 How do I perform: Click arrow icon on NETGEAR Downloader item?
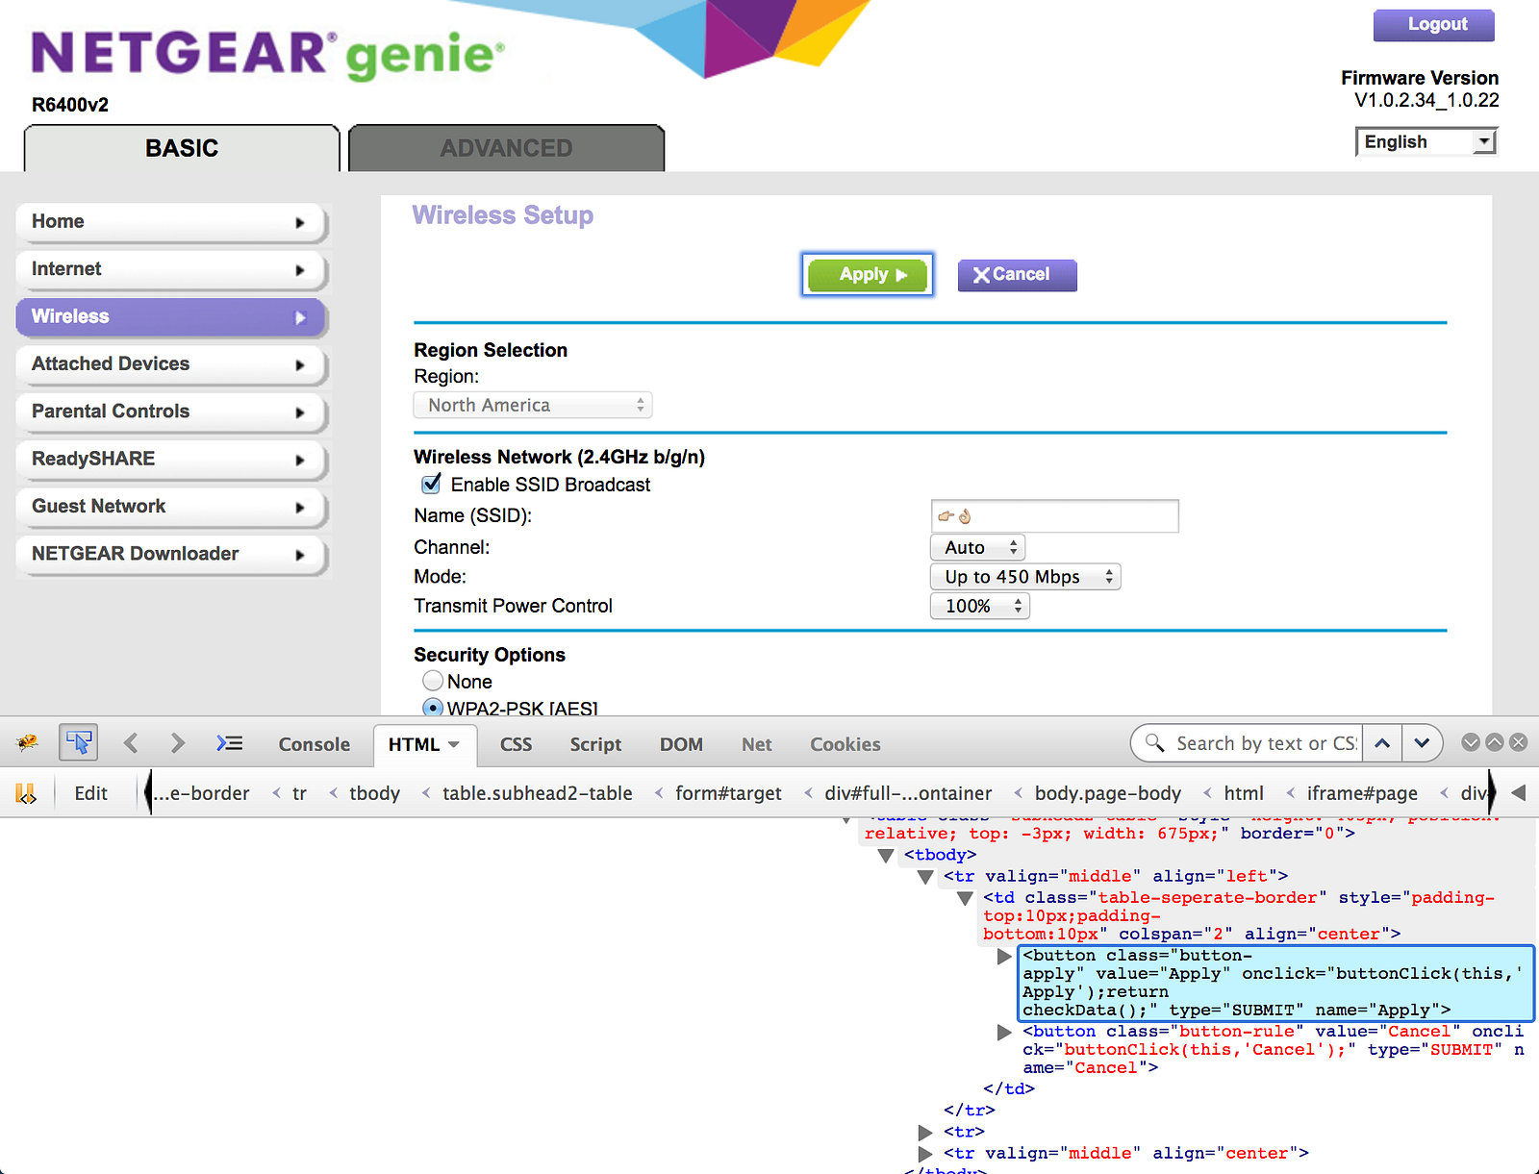300,555
